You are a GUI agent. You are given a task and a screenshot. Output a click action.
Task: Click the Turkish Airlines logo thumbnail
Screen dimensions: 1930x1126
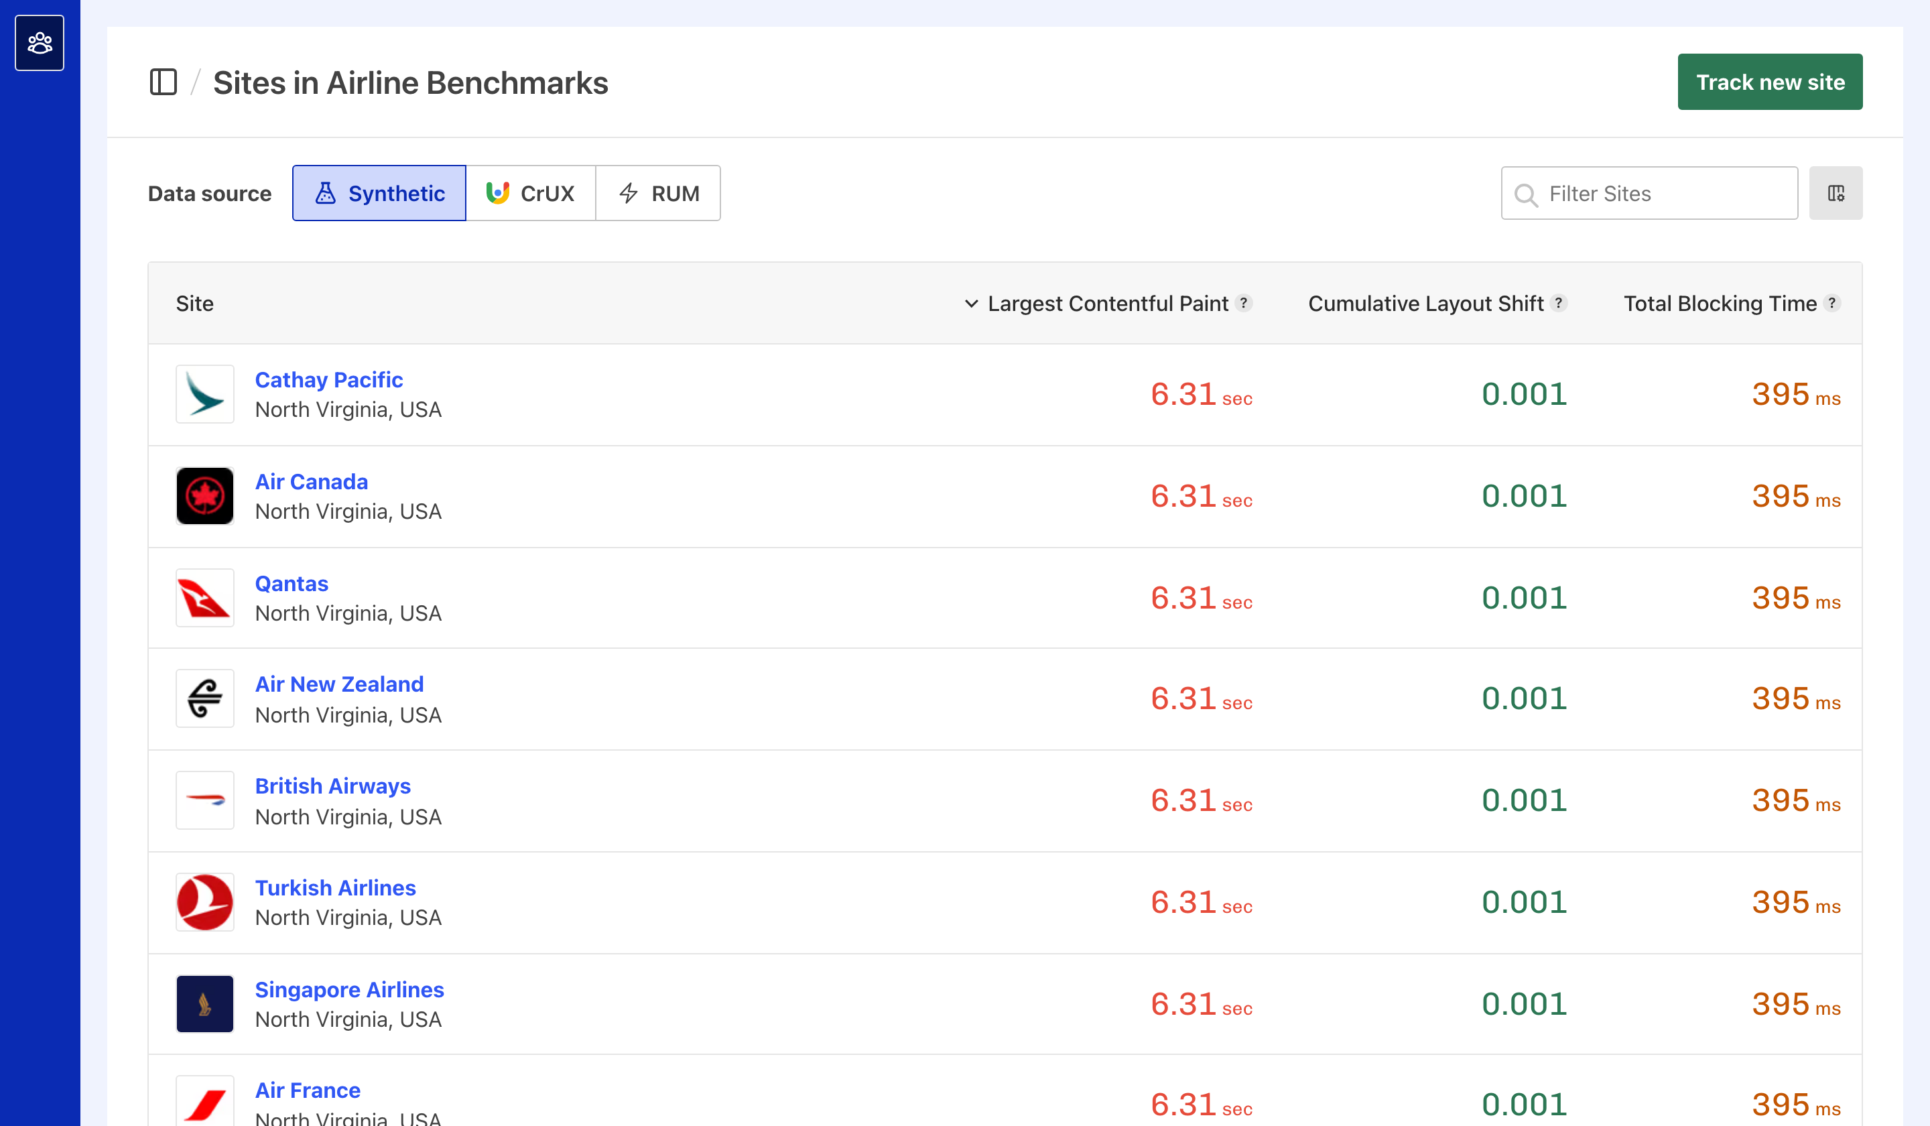click(x=204, y=901)
